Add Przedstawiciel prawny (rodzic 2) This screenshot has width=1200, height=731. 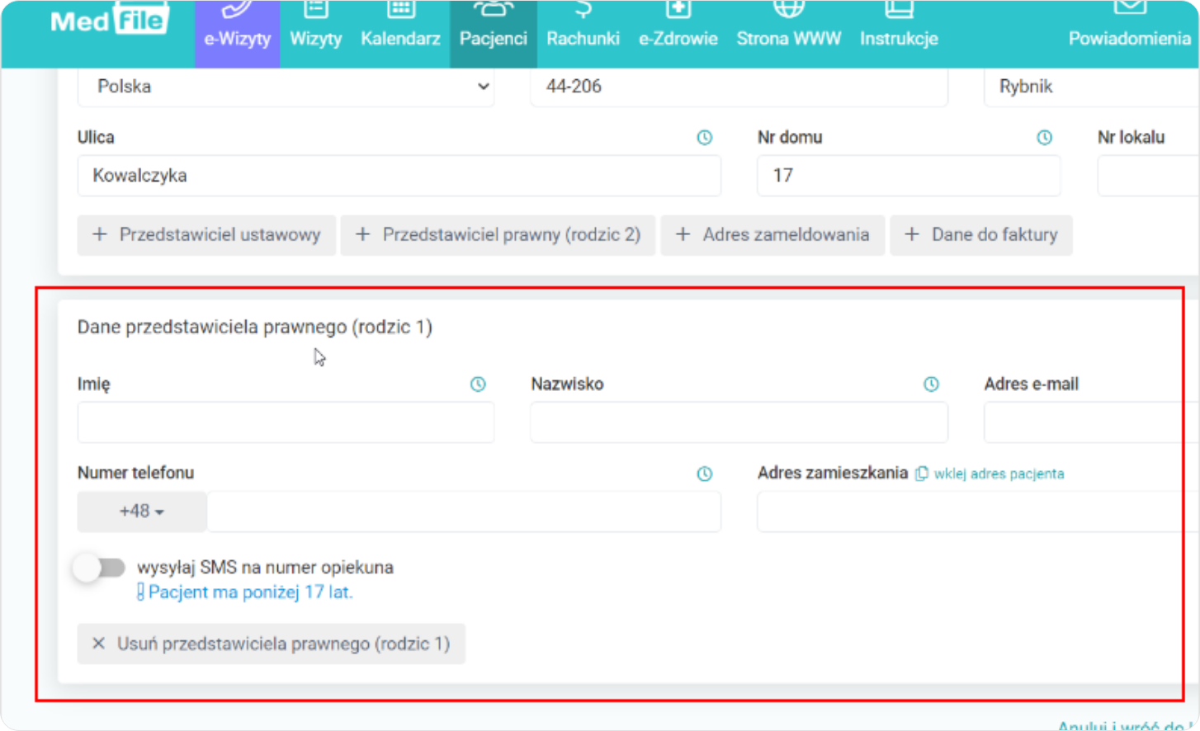(498, 235)
